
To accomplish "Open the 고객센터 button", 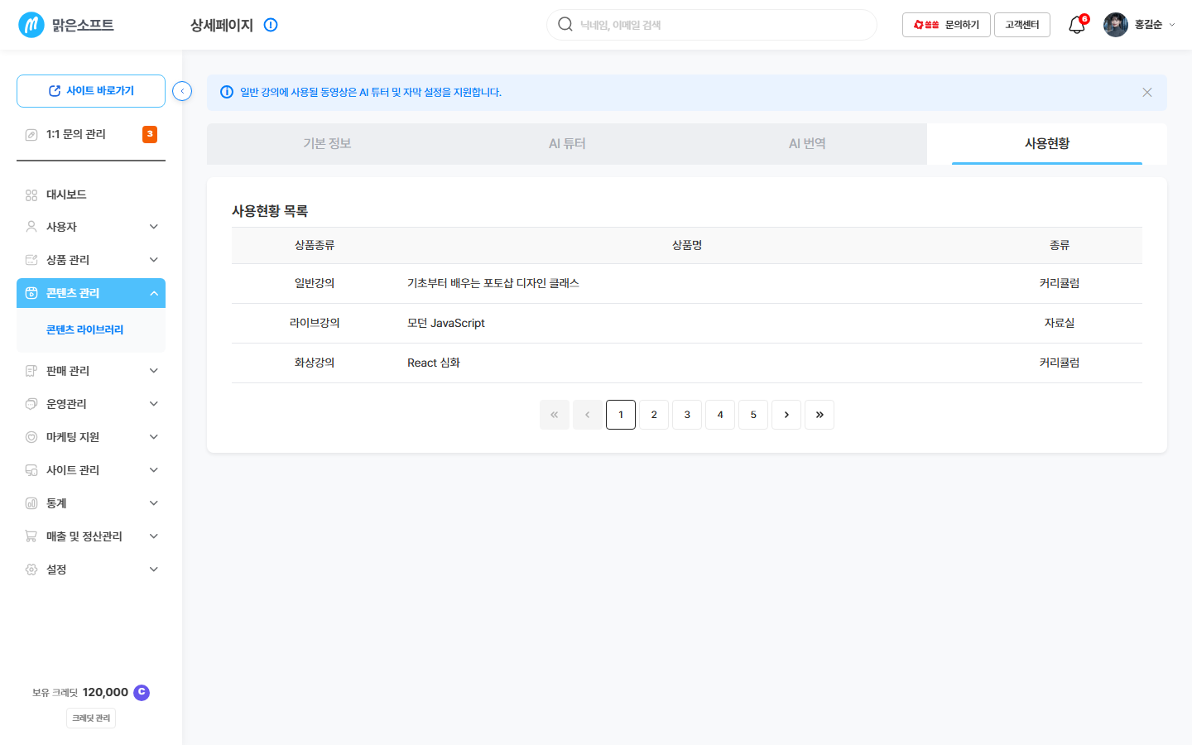I will (x=1022, y=25).
